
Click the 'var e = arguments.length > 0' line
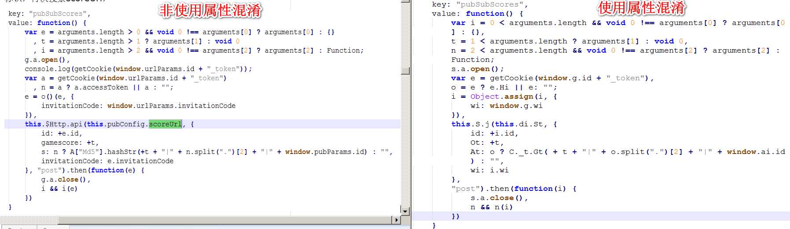[180, 32]
